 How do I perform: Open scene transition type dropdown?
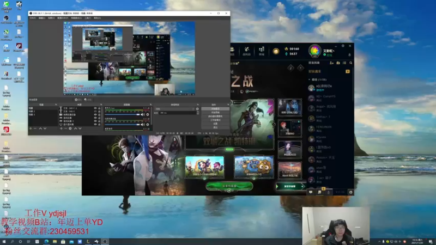175,109
